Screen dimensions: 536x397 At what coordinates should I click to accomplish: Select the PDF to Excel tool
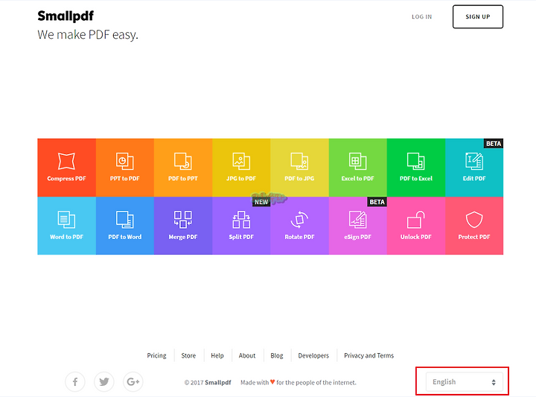click(x=416, y=168)
